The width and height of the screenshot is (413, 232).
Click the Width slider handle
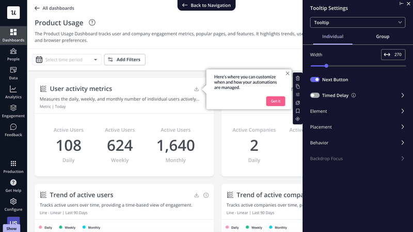[x=326, y=66]
